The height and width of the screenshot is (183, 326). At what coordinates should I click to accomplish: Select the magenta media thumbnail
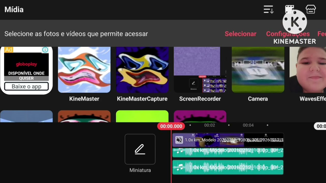tap(200, 116)
